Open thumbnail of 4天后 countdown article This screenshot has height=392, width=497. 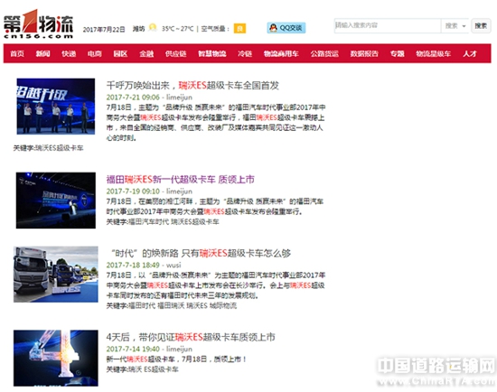point(56,358)
